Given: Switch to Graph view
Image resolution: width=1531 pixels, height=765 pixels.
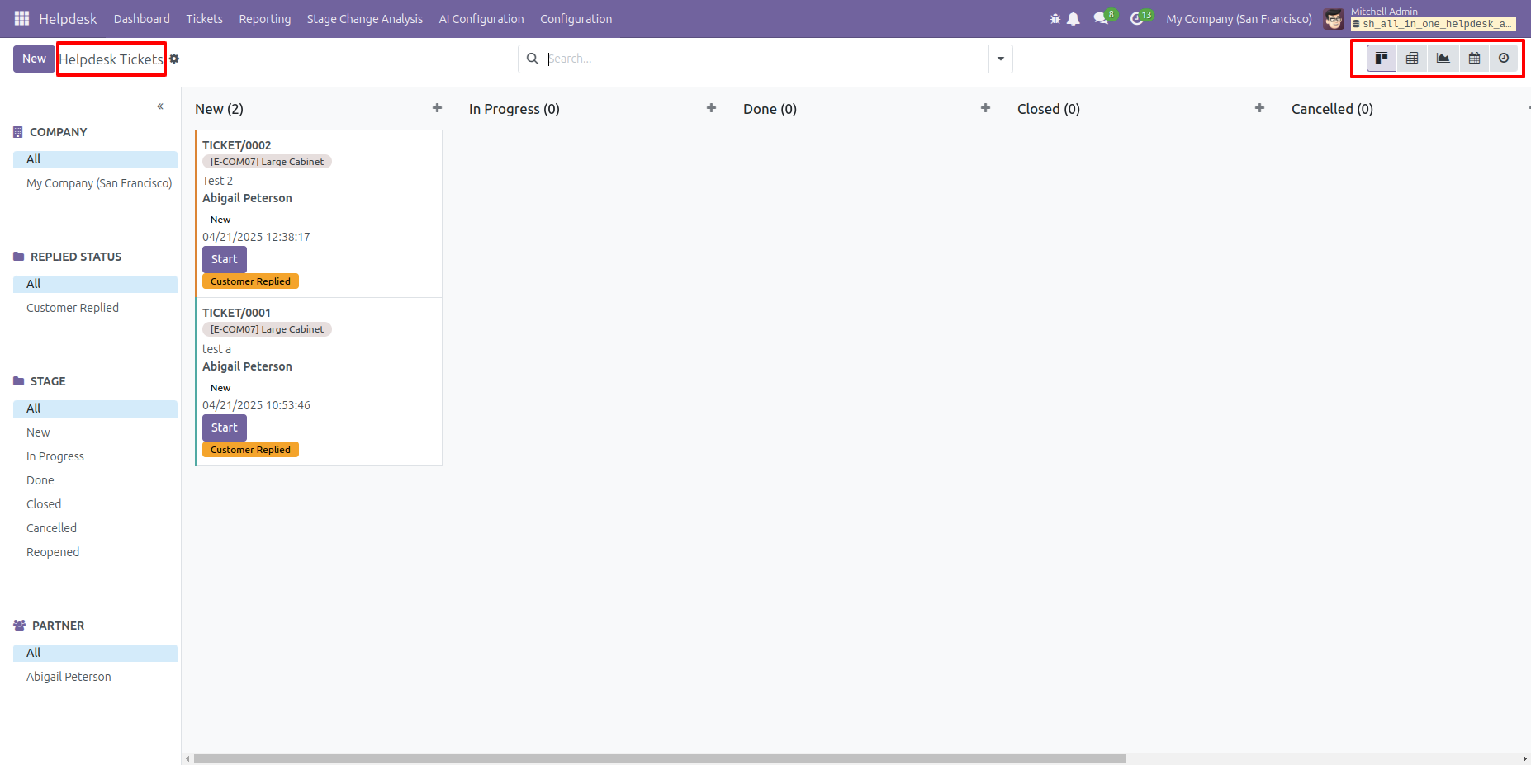Looking at the screenshot, I should [1443, 58].
